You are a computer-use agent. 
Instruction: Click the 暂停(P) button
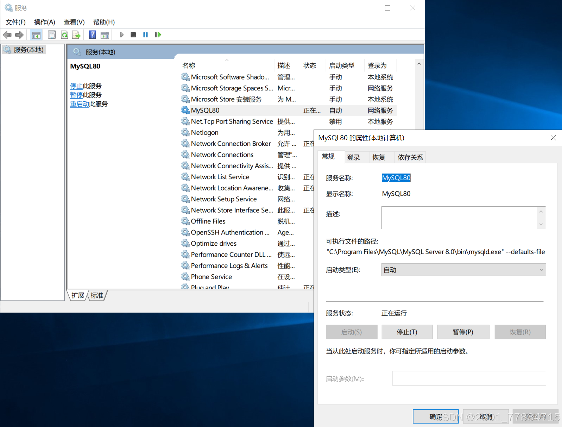point(463,332)
